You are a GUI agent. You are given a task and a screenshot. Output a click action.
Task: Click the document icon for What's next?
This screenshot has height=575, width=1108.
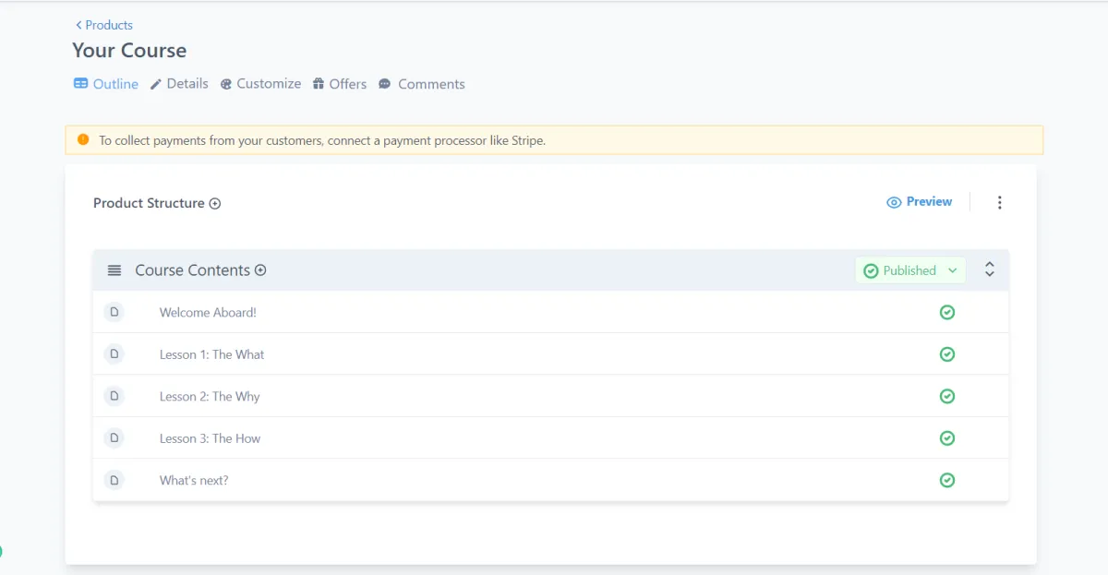114,480
